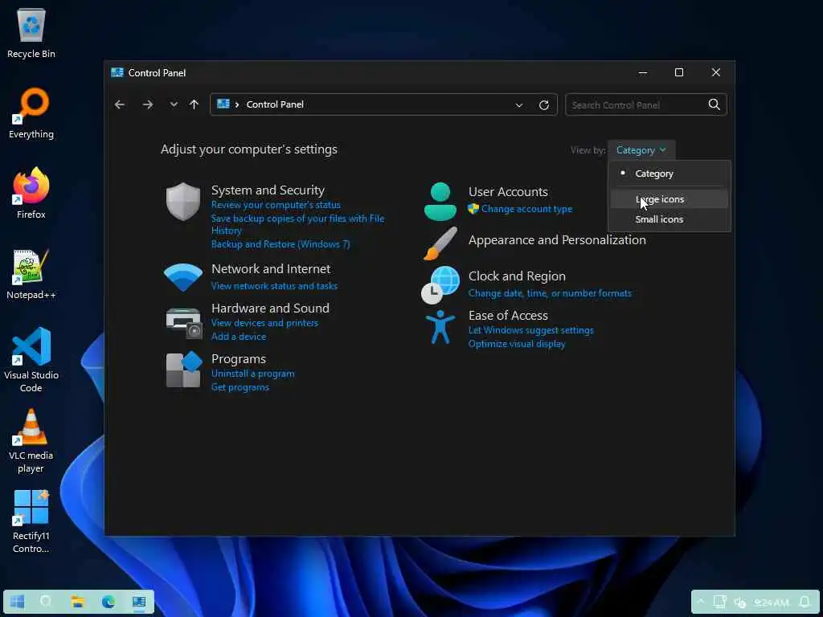The image size is (823, 617).
Task: Click the tray clock showing time
Action: point(771,603)
